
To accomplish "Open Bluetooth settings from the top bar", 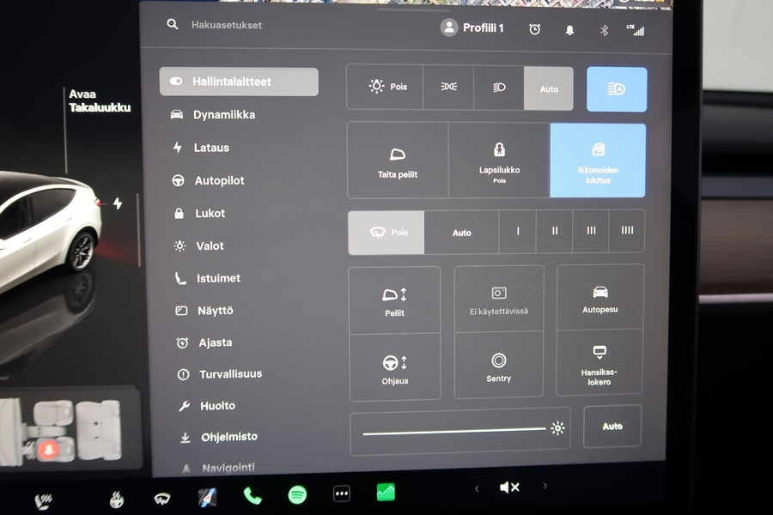I will (604, 29).
